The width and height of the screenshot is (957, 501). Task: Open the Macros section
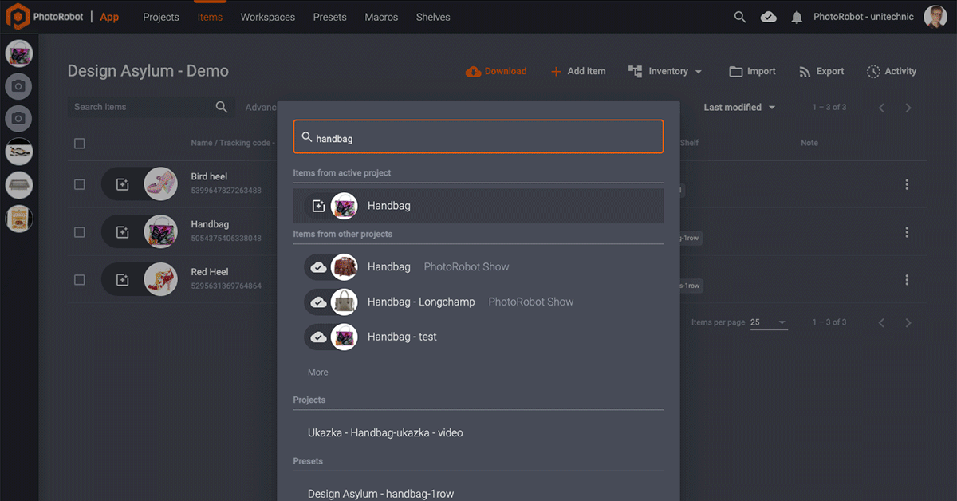[381, 16]
